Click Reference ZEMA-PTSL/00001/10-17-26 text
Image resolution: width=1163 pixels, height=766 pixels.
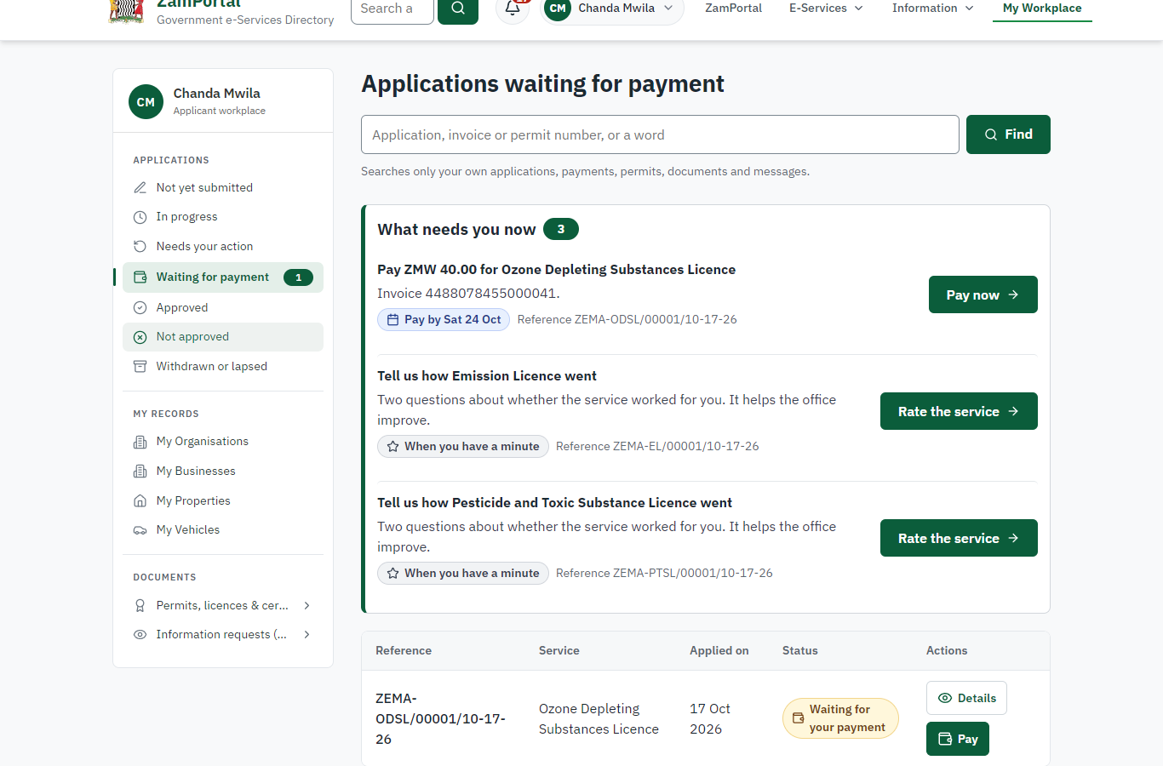coord(664,574)
